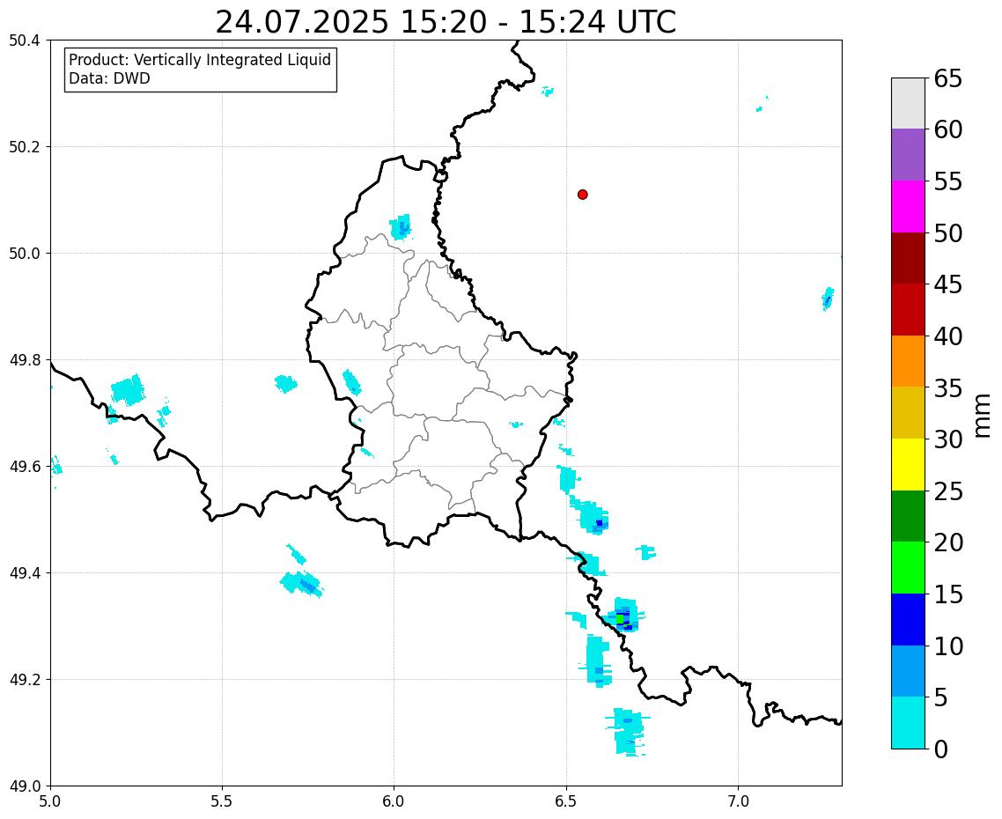Select the orange 35-40 colorbar segment

coord(908,361)
